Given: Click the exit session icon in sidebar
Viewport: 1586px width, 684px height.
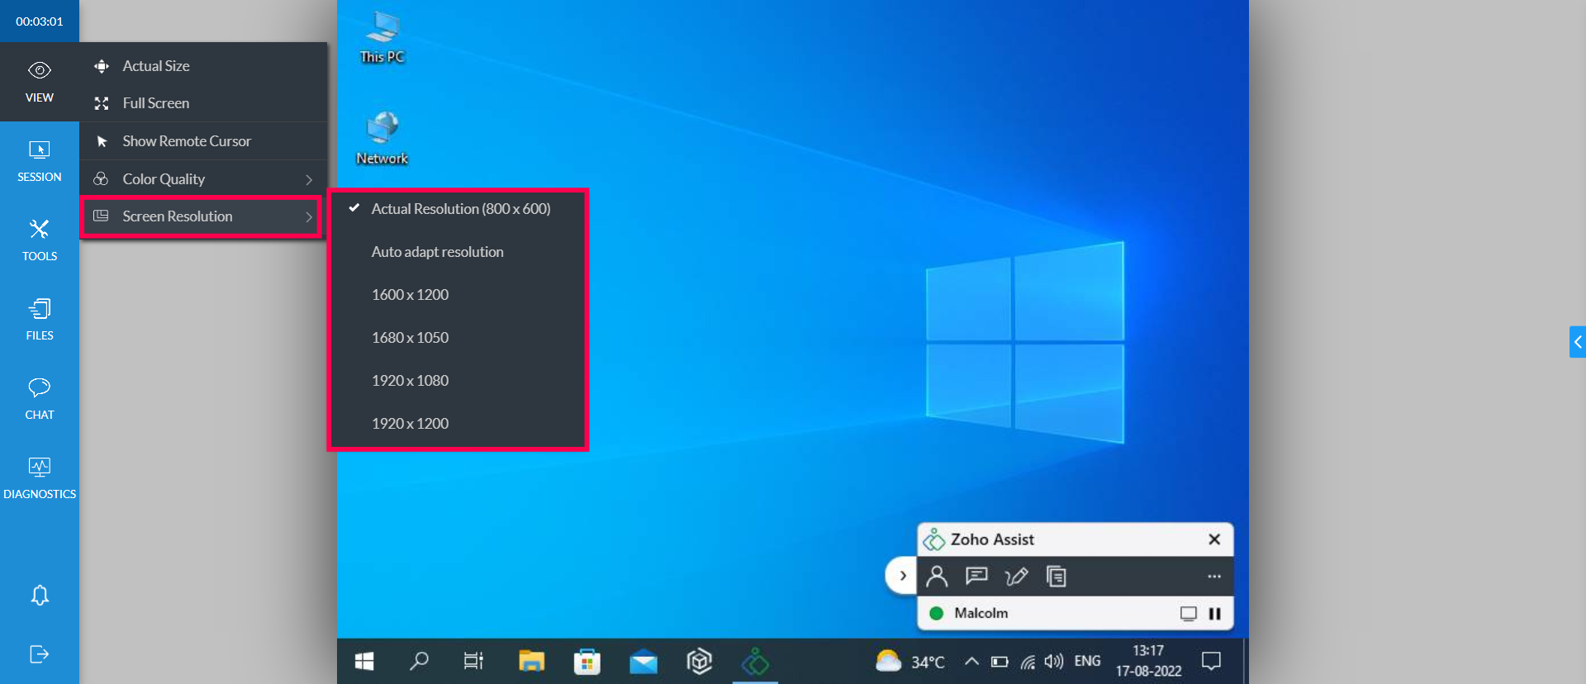Looking at the screenshot, I should (x=40, y=654).
